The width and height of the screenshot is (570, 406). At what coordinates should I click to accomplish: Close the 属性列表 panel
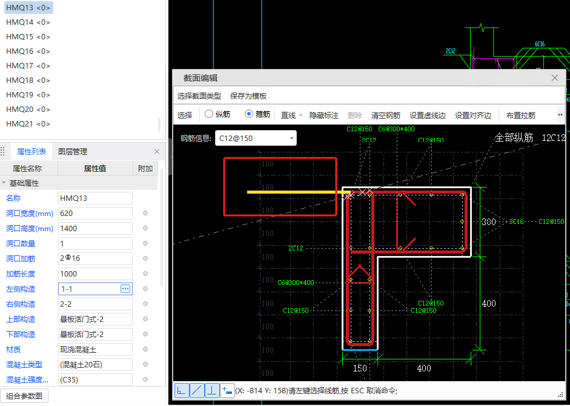pos(157,151)
